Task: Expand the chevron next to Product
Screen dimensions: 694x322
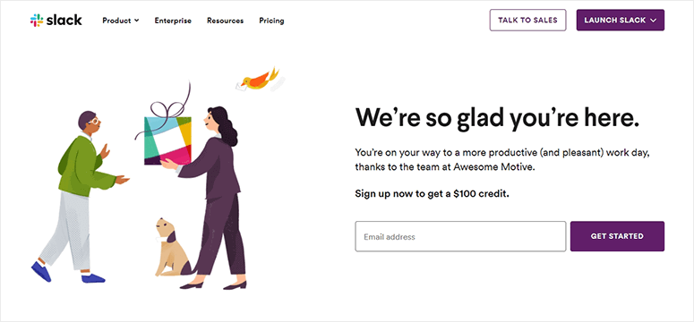Action: tap(136, 21)
